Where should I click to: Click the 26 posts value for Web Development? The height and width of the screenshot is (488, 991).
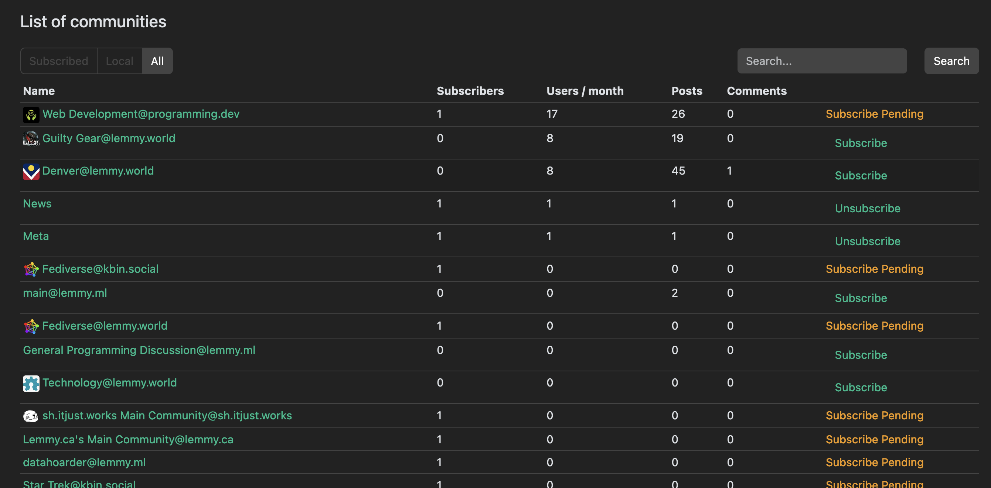[x=678, y=114]
